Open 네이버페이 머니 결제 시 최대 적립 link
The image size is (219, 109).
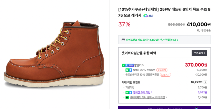coord(147,97)
